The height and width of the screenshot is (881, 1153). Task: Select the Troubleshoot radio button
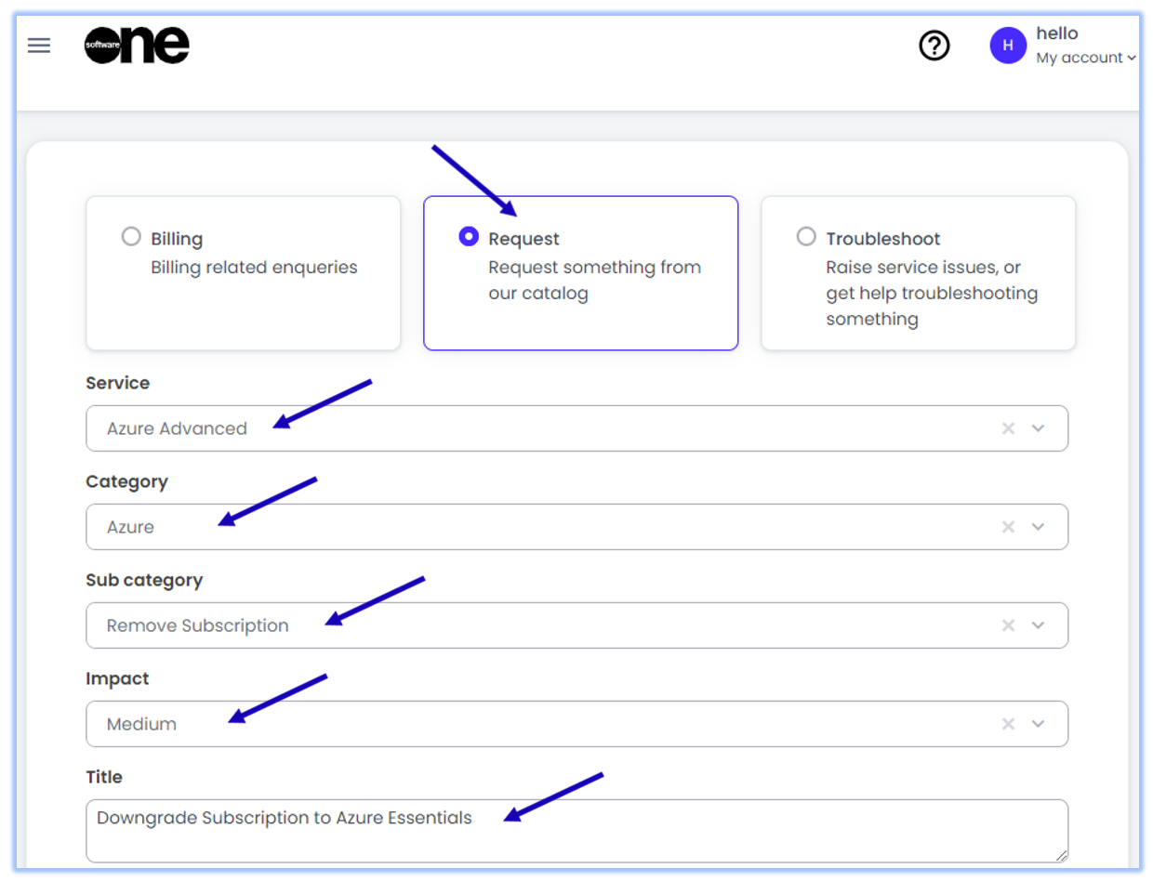click(806, 237)
